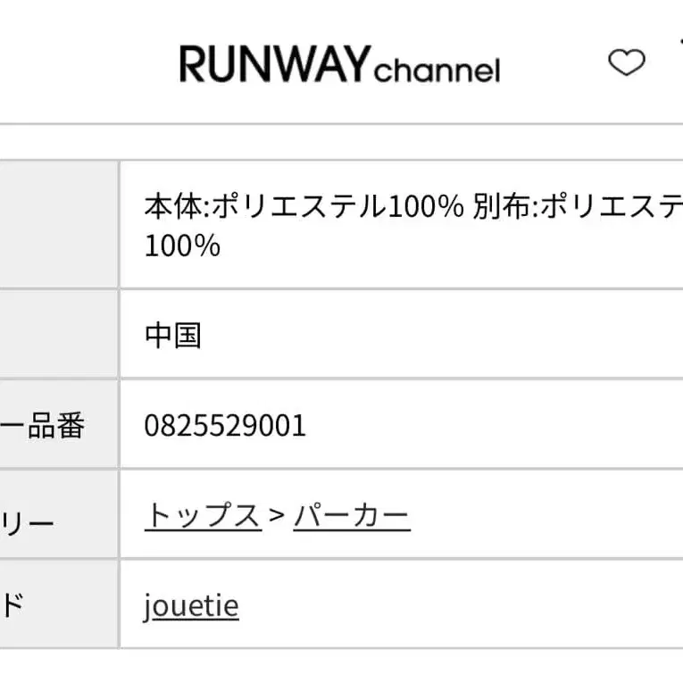Click the gray header cell beside 中国
The width and height of the screenshot is (683, 683).
[x=59, y=336]
